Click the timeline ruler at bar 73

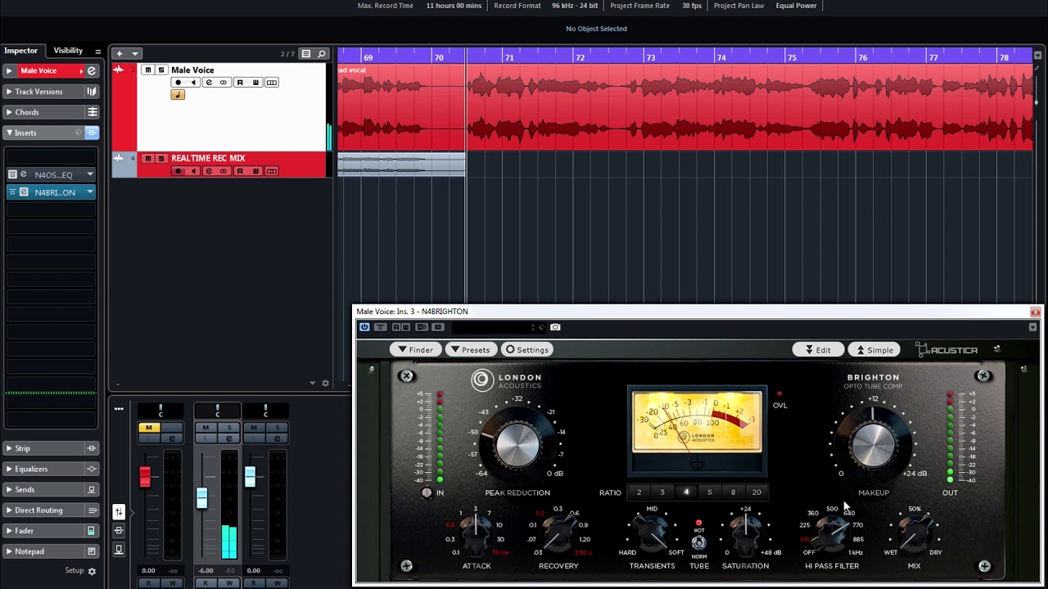[x=650, y=57]
